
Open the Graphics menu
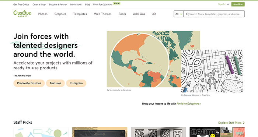pyautogui.click(x=60, y=14)
